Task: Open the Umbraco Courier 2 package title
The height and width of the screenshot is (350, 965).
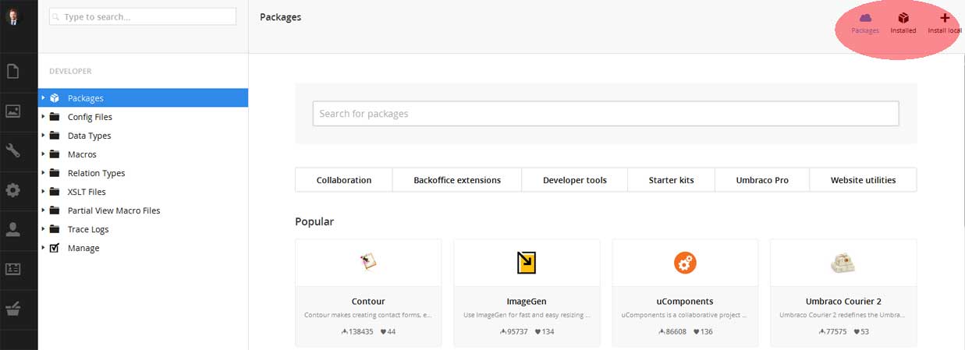Action: point(843,301)
